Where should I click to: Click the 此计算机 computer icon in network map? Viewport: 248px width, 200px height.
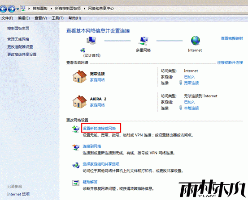[x=91, y=40]
